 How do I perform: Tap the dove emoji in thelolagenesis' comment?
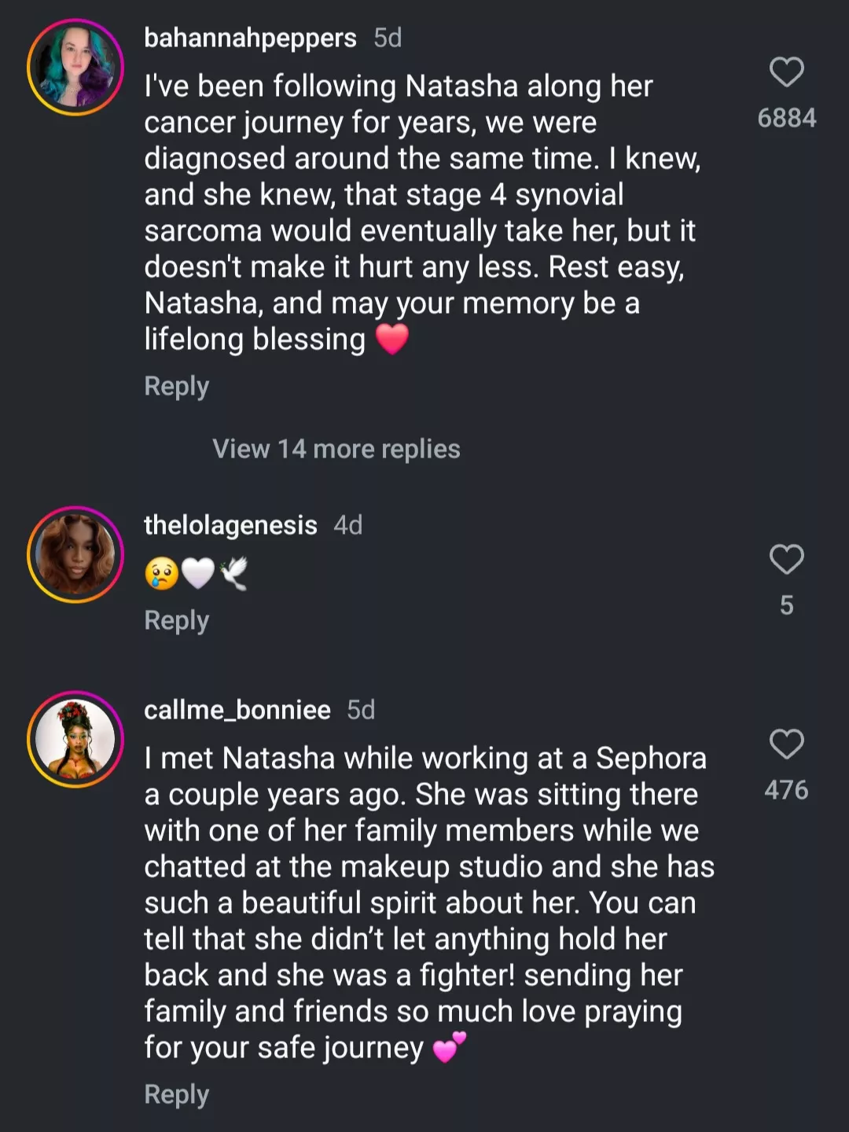pos(234,574)
